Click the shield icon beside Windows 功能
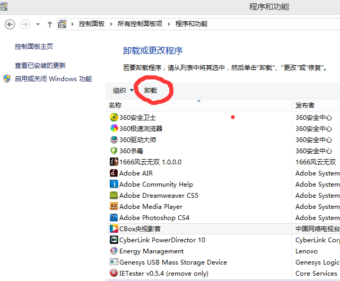Screen dimensions: 340x281 point(7,78)
